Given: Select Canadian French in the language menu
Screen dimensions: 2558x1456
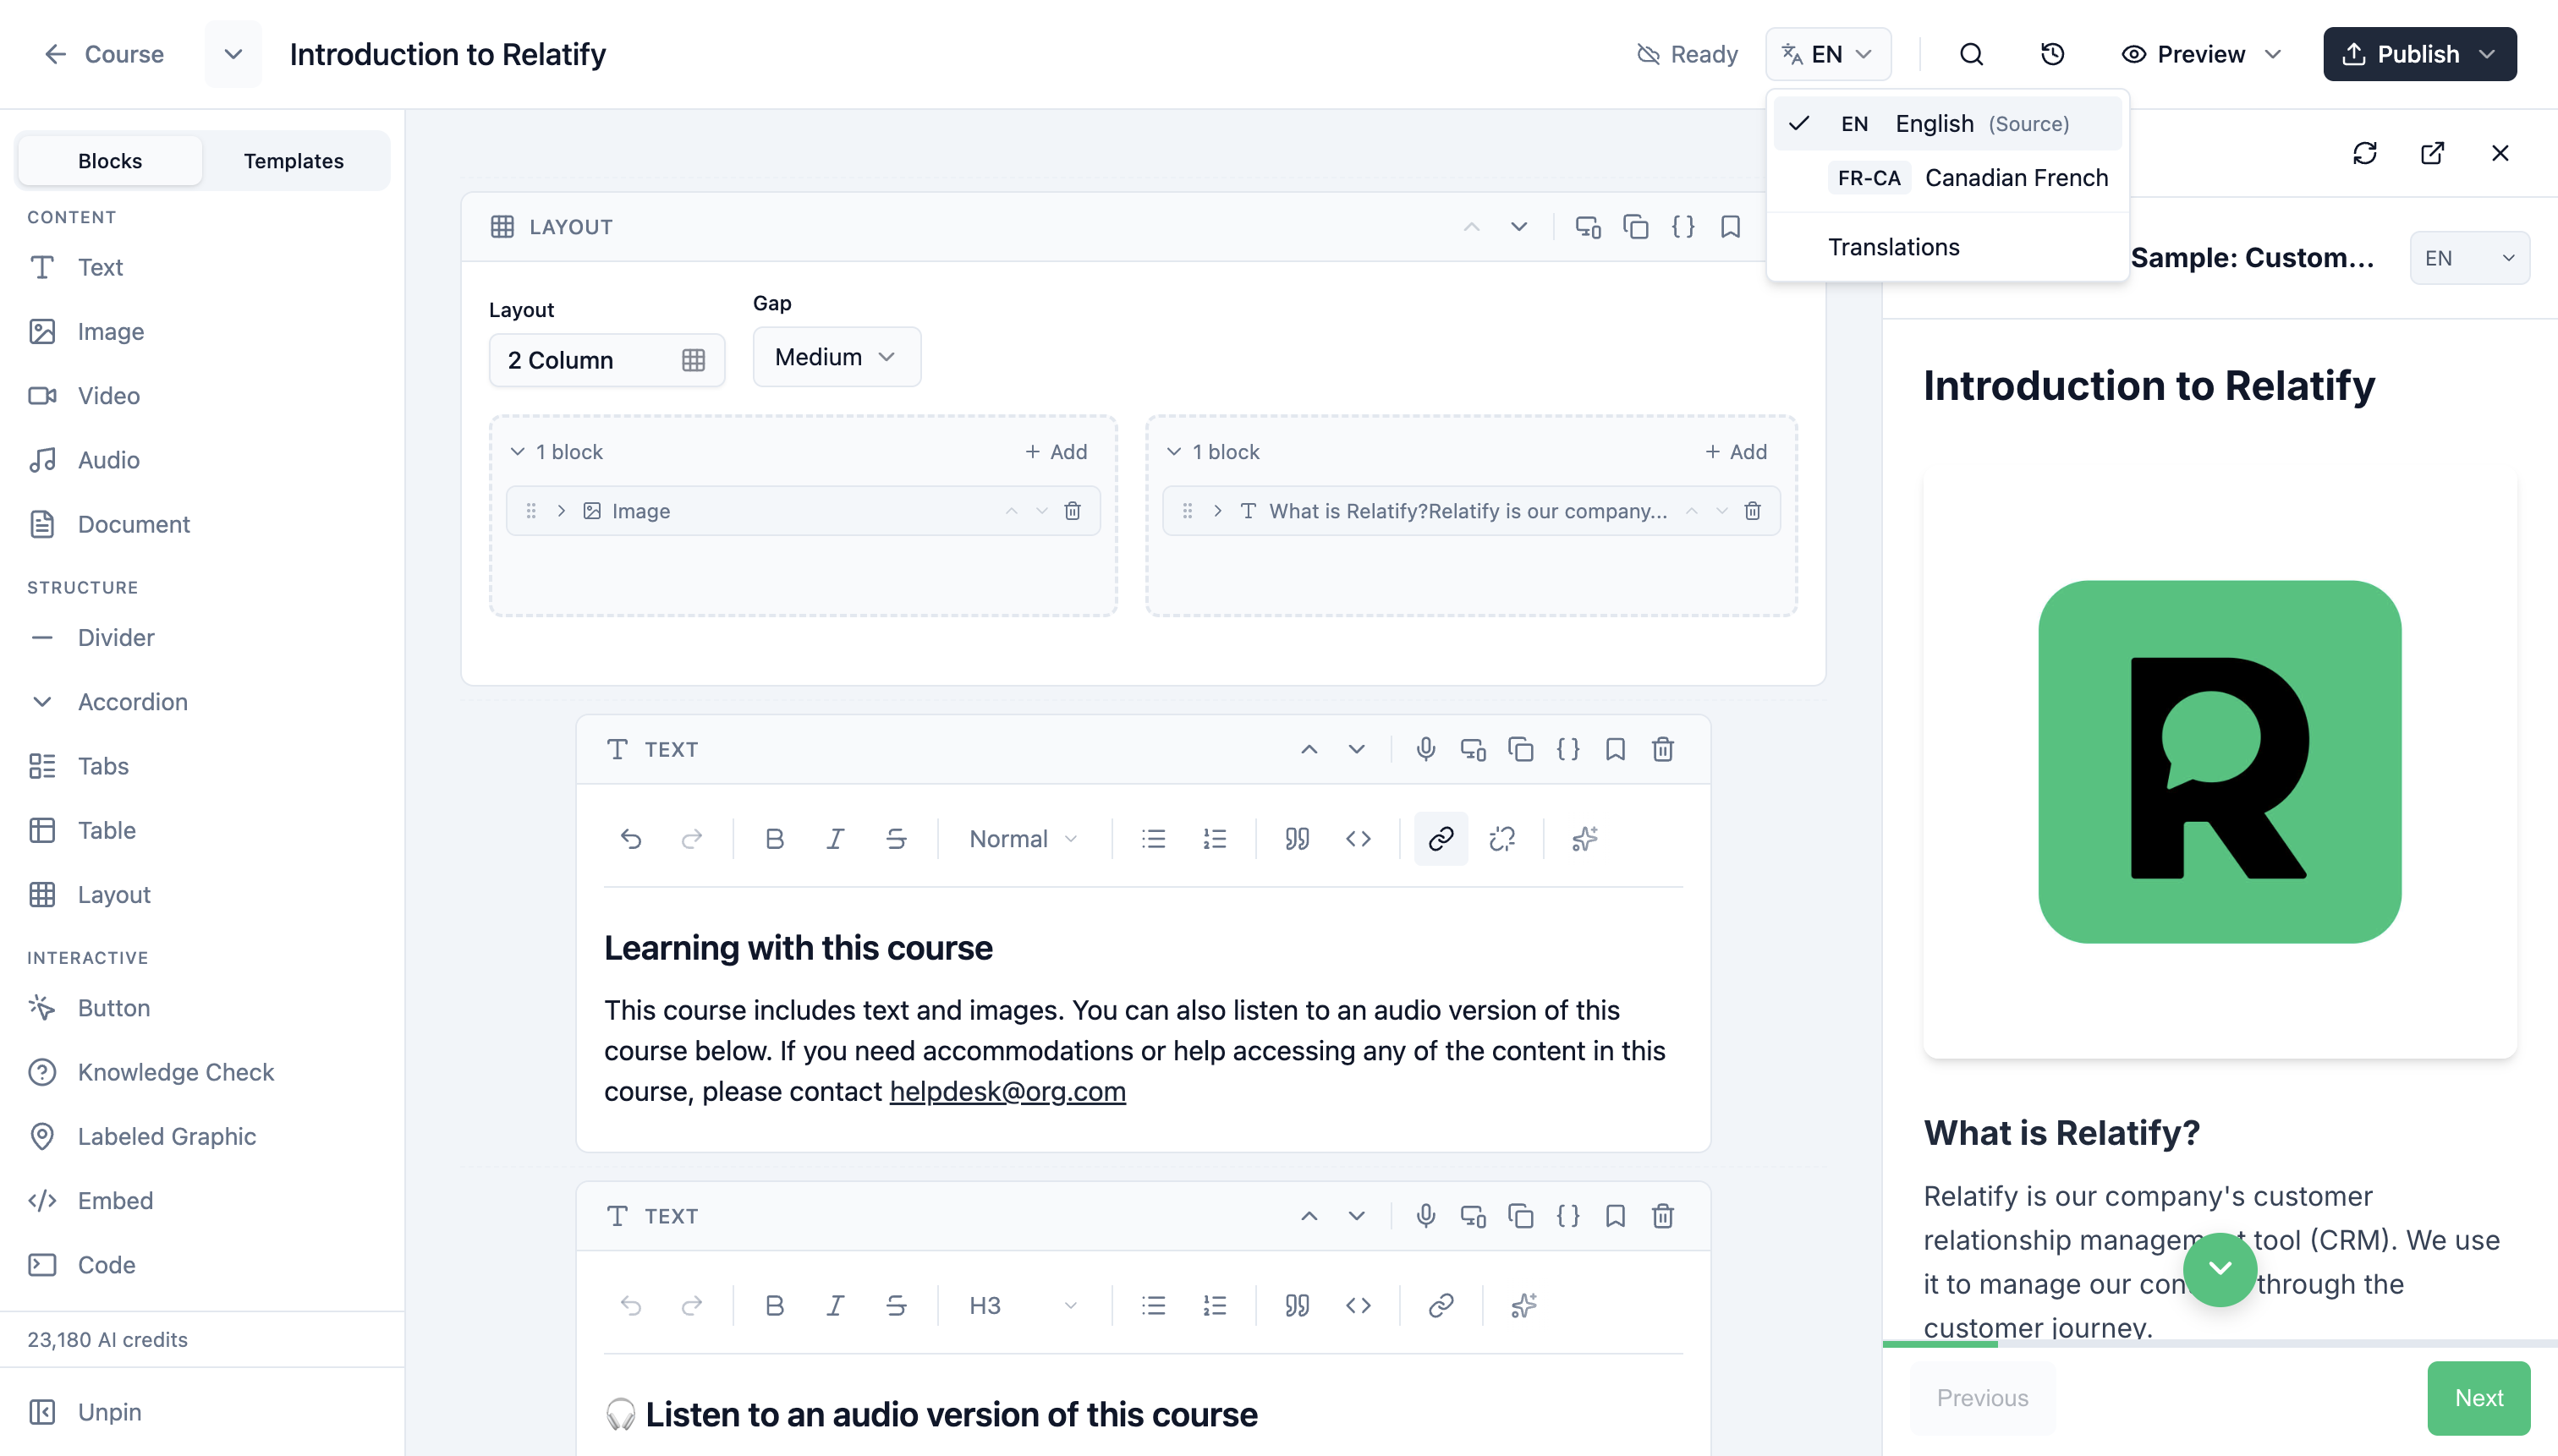Looking at the screenshot, I should (x=2016, y=177).
